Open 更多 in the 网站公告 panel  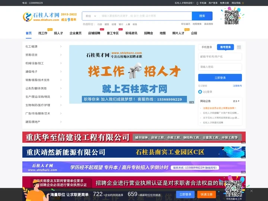[236, 101]
